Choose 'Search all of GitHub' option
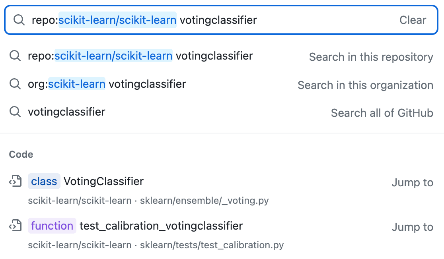Screen dimensions: 444x259 pyautogui.click(x=221, y=112)
